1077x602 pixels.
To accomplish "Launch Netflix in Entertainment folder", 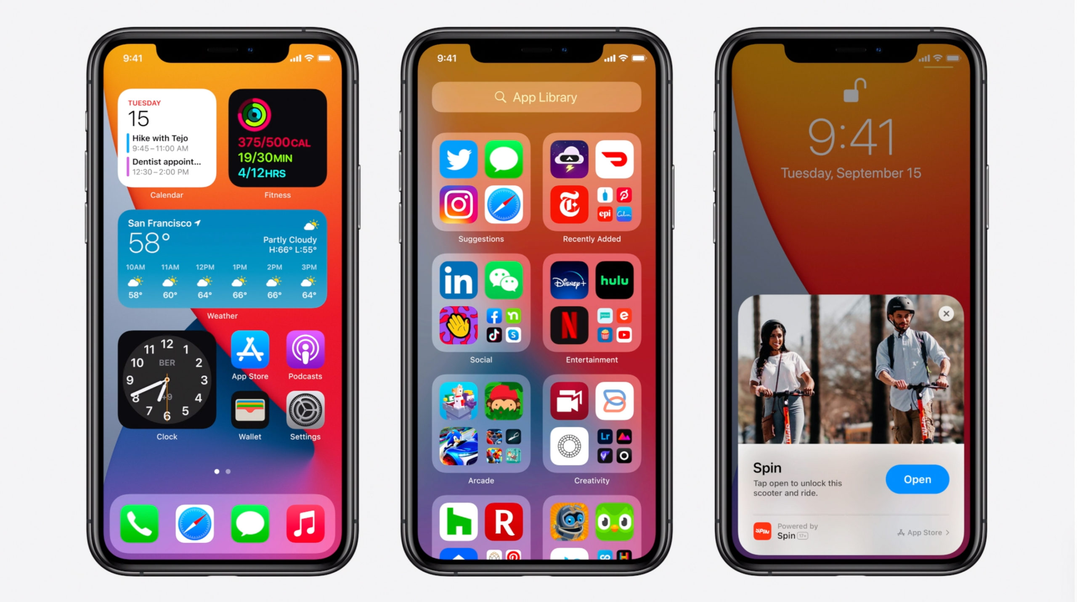I will 568,322.
